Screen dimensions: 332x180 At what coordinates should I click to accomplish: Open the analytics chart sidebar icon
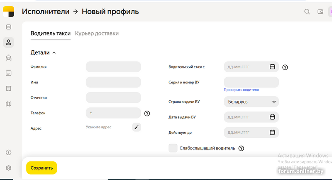click(x=8, y=27)
